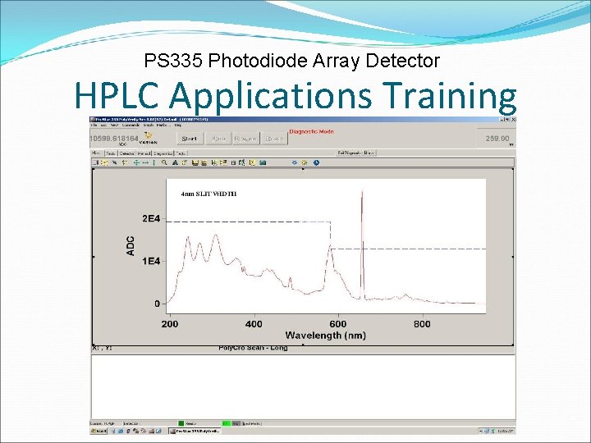
Task: Click the letter A text annotation icon
Action: [175, 162]
